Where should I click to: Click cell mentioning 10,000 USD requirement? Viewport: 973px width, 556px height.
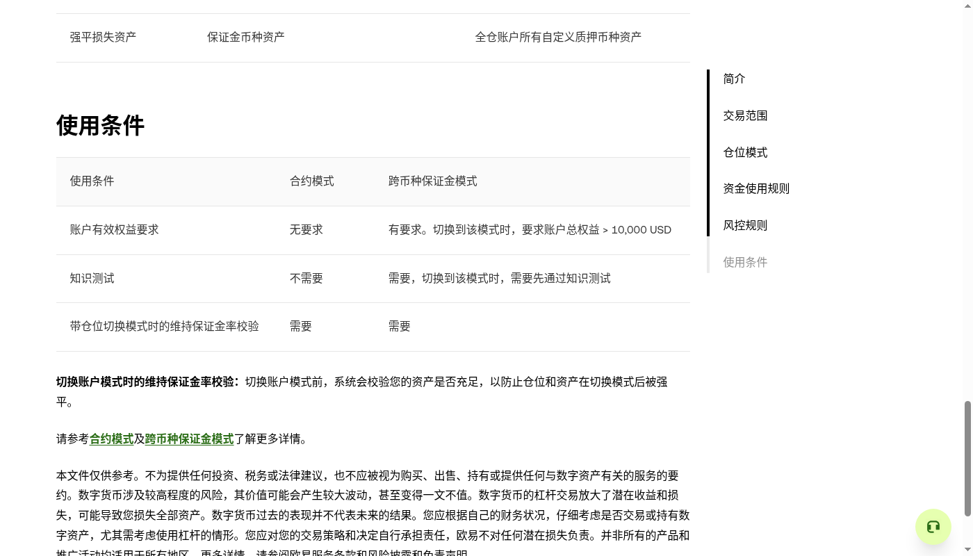[x=530, y=230]
